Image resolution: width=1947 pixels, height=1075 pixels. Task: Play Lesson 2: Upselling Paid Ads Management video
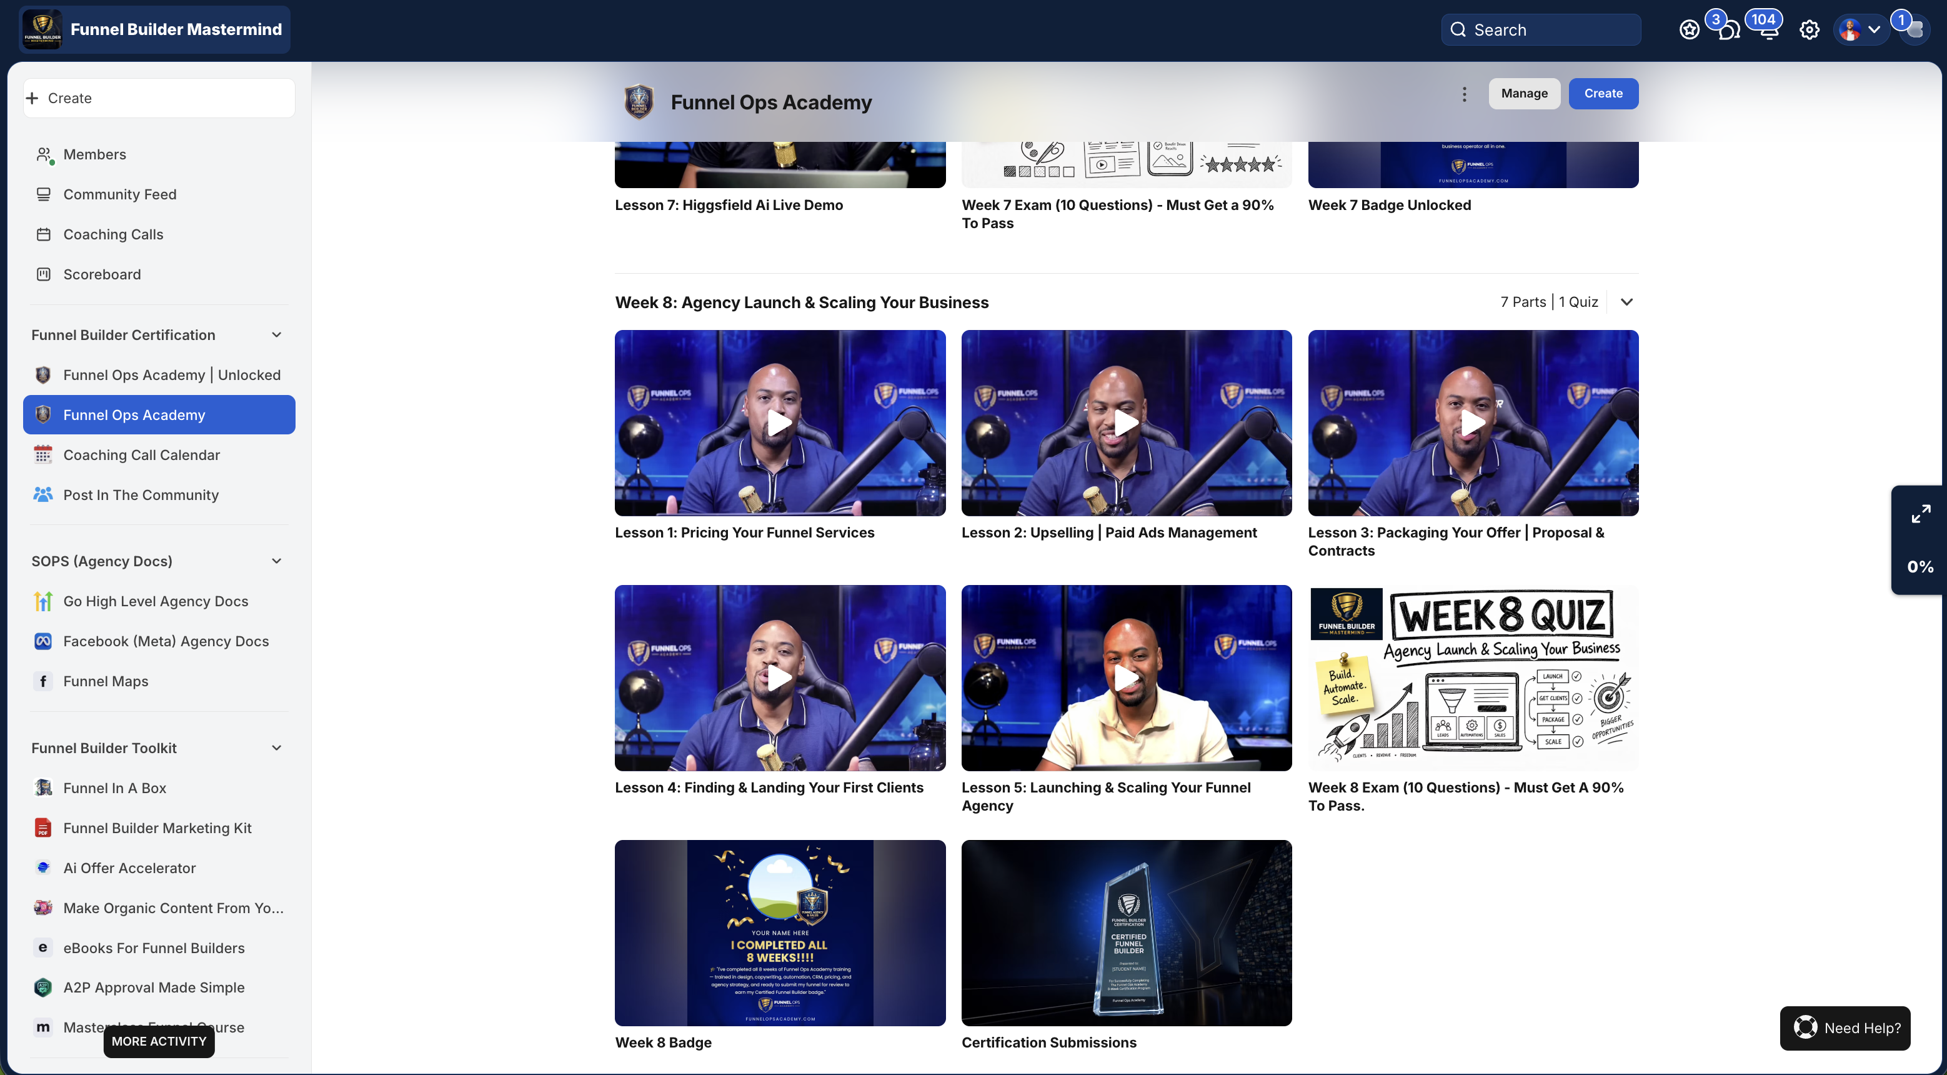pos(1127,423)
